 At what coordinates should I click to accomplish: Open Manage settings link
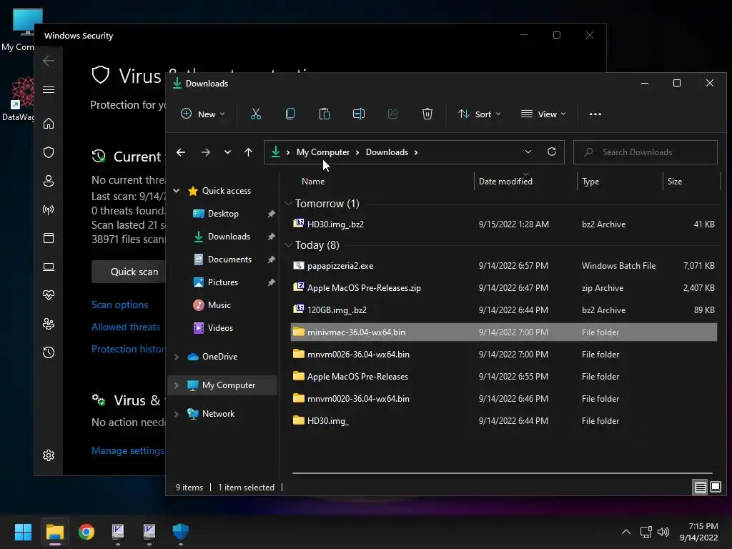[128, 450]
